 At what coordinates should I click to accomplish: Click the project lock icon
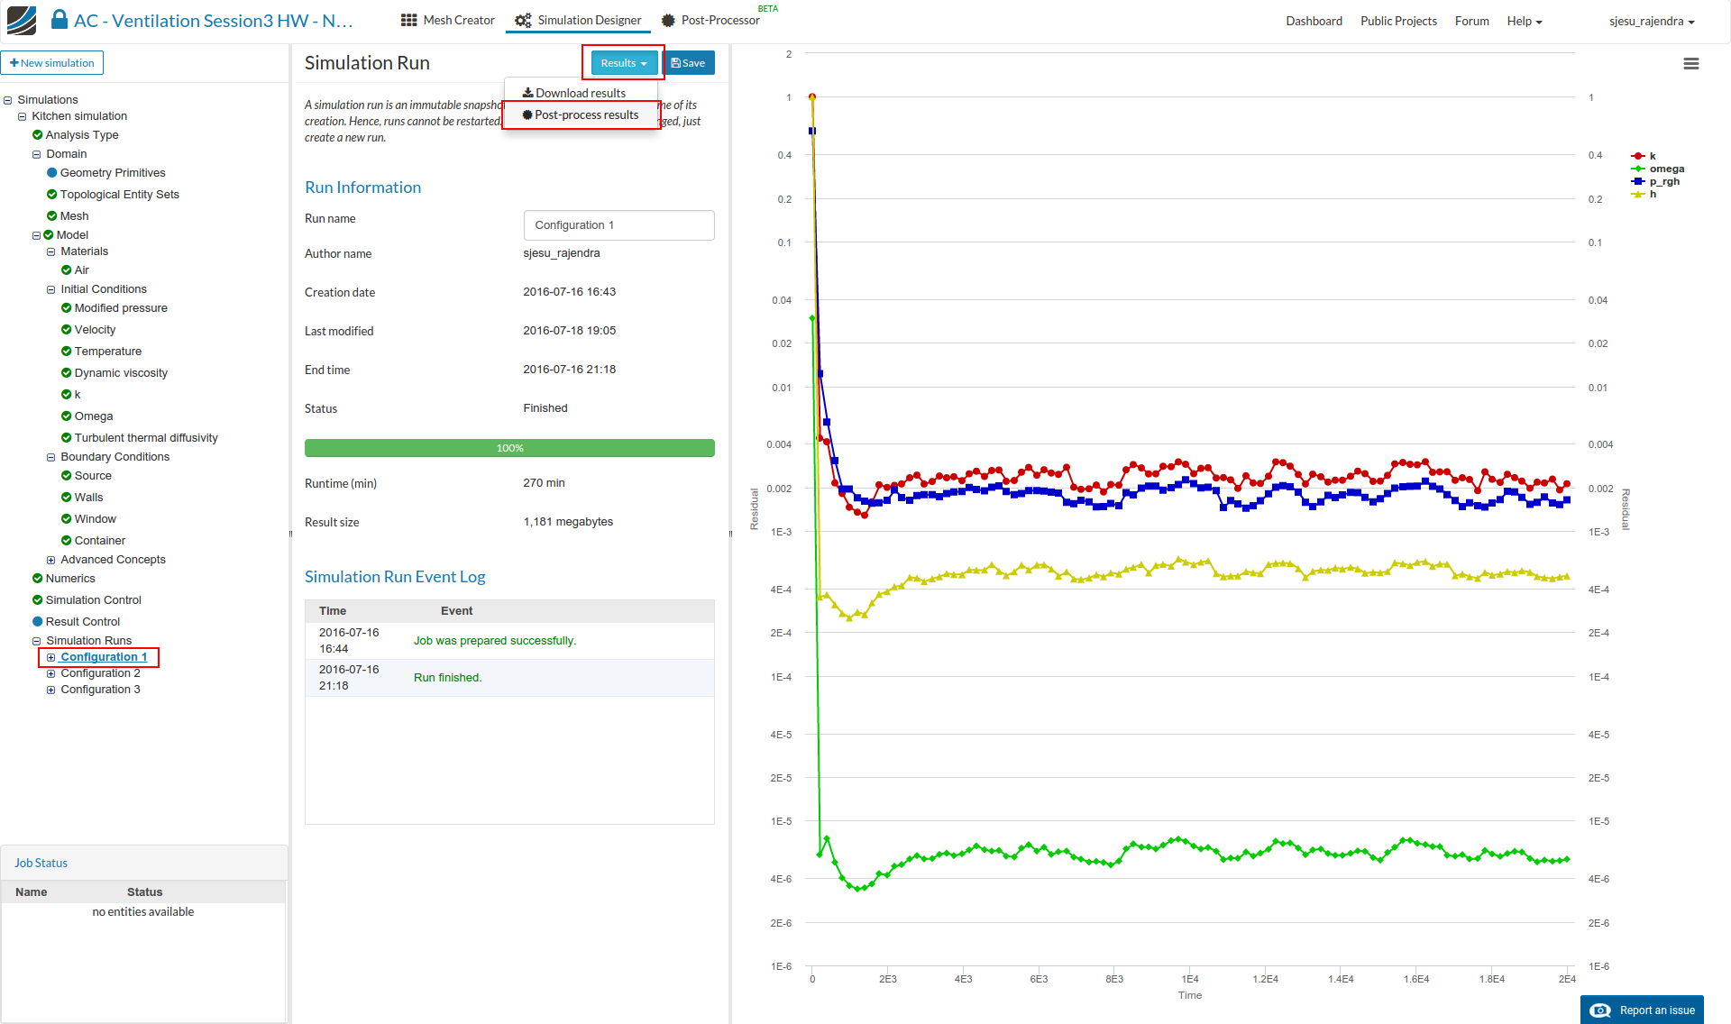click(60, 20)
